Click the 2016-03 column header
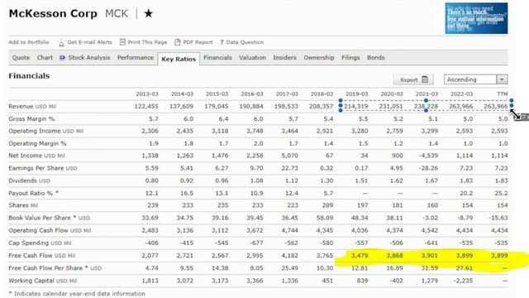This screenshot has width=529, height=298. tap(252, 94)
